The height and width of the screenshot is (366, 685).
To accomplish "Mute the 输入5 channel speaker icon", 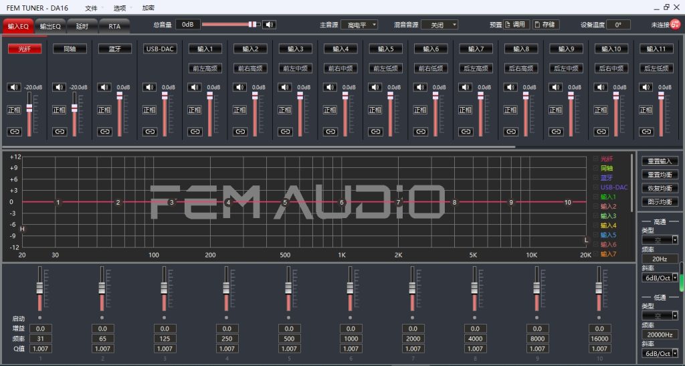I will (x=375, y=87).
